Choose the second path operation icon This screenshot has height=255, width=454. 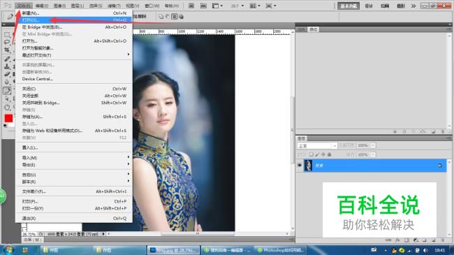pos(168,17)
